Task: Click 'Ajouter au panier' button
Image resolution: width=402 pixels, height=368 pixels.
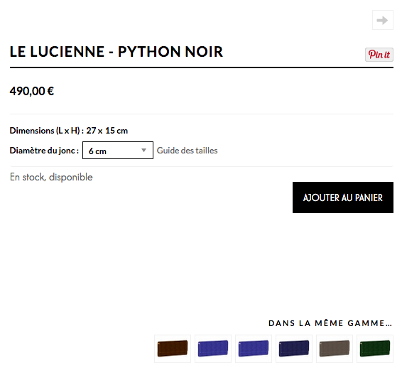Action: click(343, 197)
